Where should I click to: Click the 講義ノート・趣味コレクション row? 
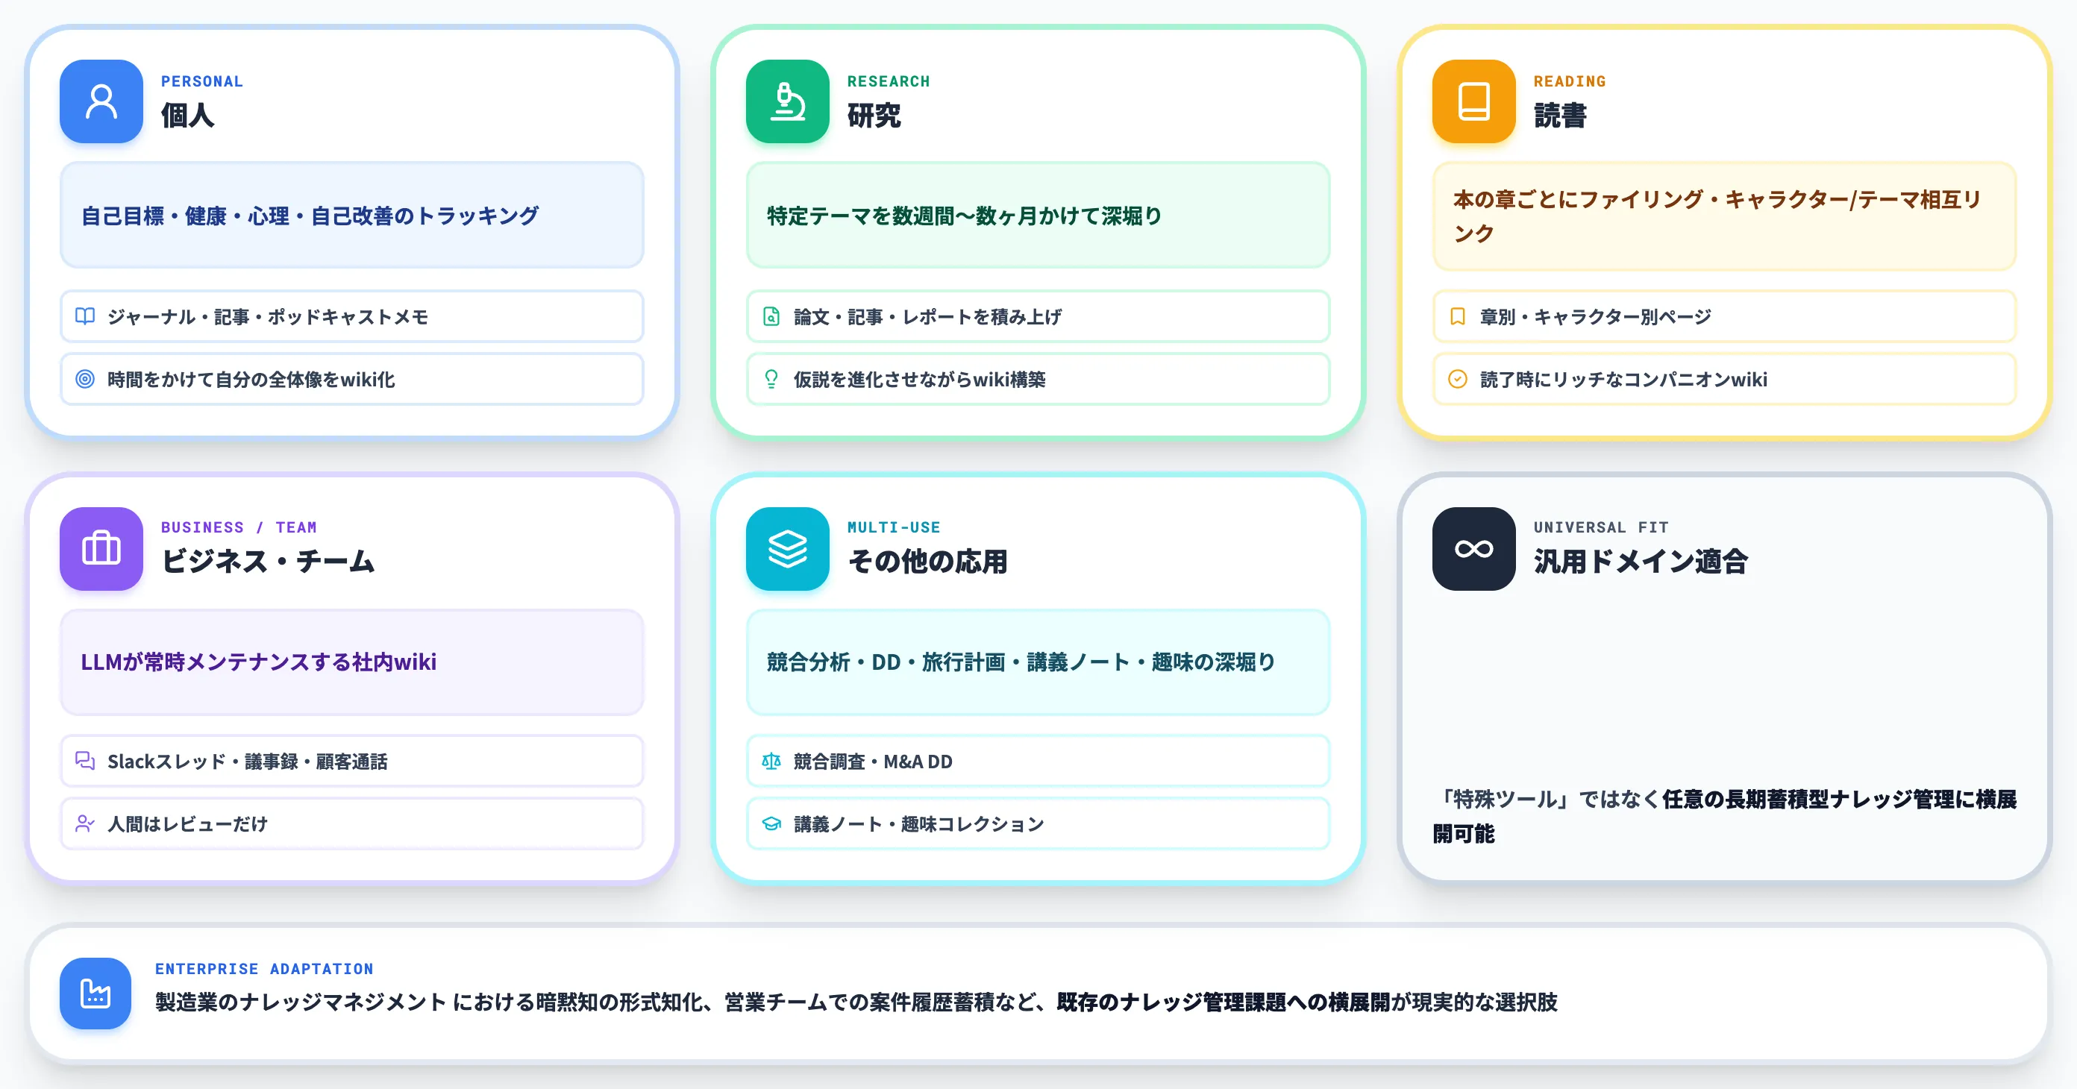point(1038,823)
